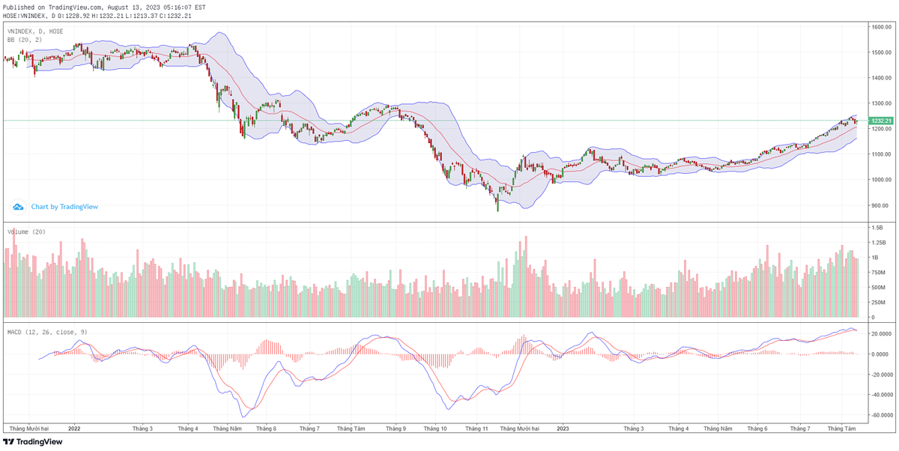Click the 20.0000 mark on the MACD scale
This screenshot has height=451, width=899.
point(881,333)
